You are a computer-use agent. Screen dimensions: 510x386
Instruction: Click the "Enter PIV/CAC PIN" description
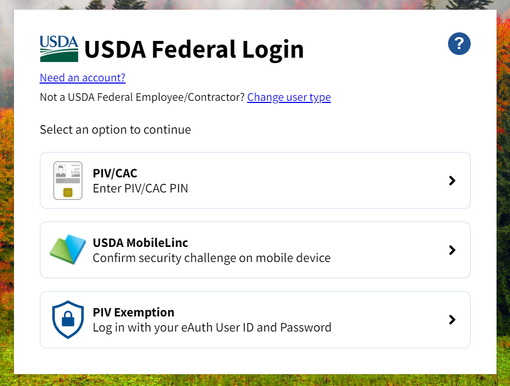pos(140,189)
